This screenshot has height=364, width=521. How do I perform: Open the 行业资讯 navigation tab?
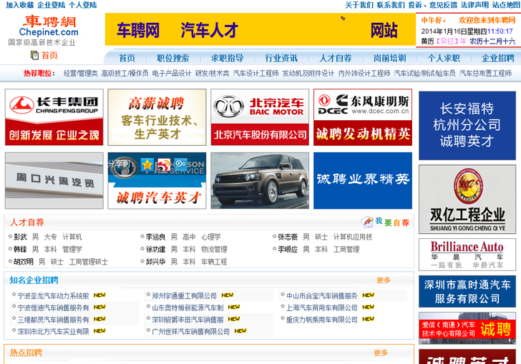[x=281, y=58]
